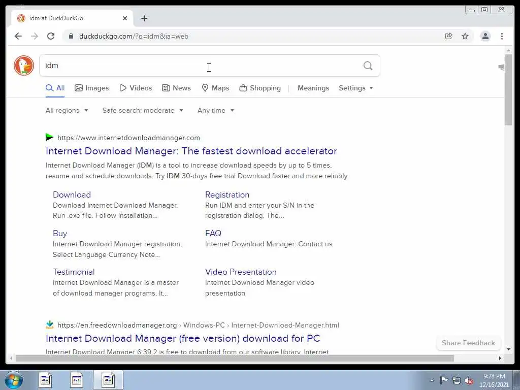Open network status tray icon
Screen dimensions: 520x390
(457, 380)
